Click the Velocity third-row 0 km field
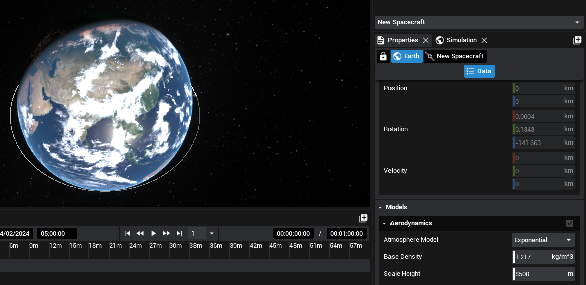586x285 pixels. coord(543,184)
